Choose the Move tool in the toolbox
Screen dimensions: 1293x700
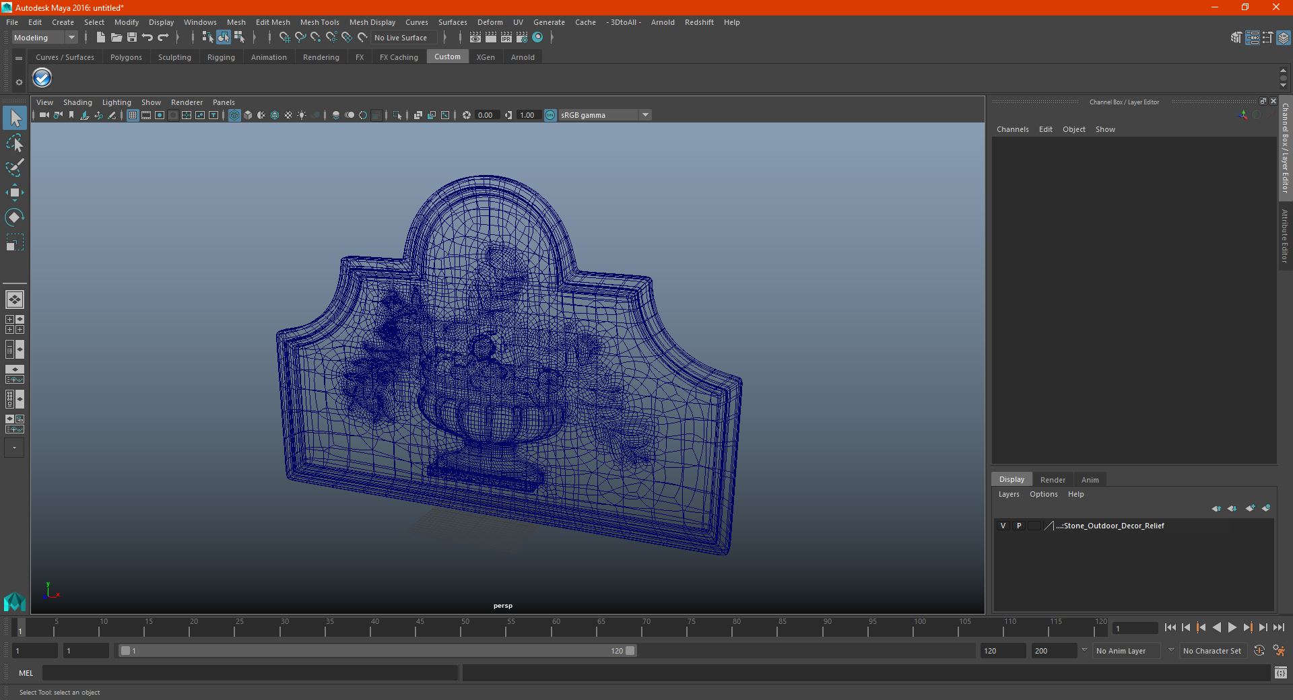point(15,193)
